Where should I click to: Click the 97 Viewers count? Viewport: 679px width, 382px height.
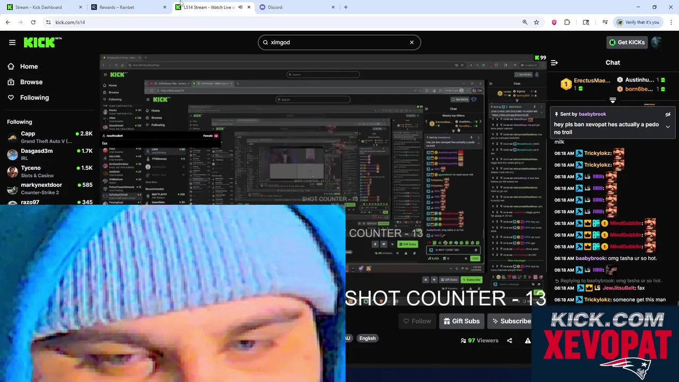[480, 341]
